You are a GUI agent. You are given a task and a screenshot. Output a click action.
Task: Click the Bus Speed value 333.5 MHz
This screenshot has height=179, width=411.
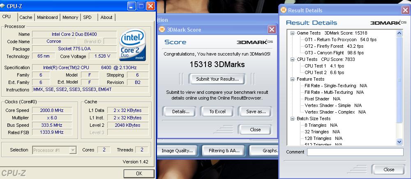pos(52,125)
